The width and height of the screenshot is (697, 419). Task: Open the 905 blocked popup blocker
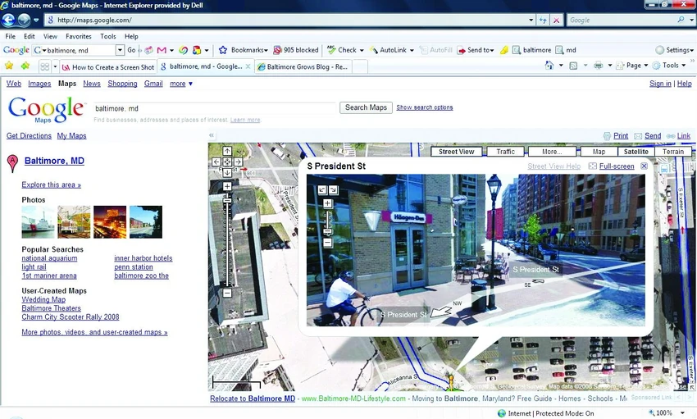(296, 50)
